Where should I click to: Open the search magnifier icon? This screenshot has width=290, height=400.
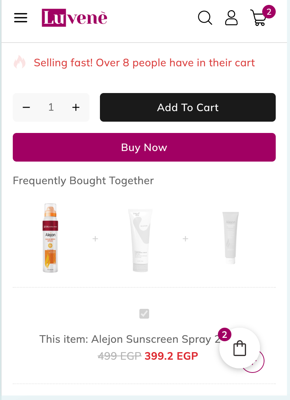205,18
